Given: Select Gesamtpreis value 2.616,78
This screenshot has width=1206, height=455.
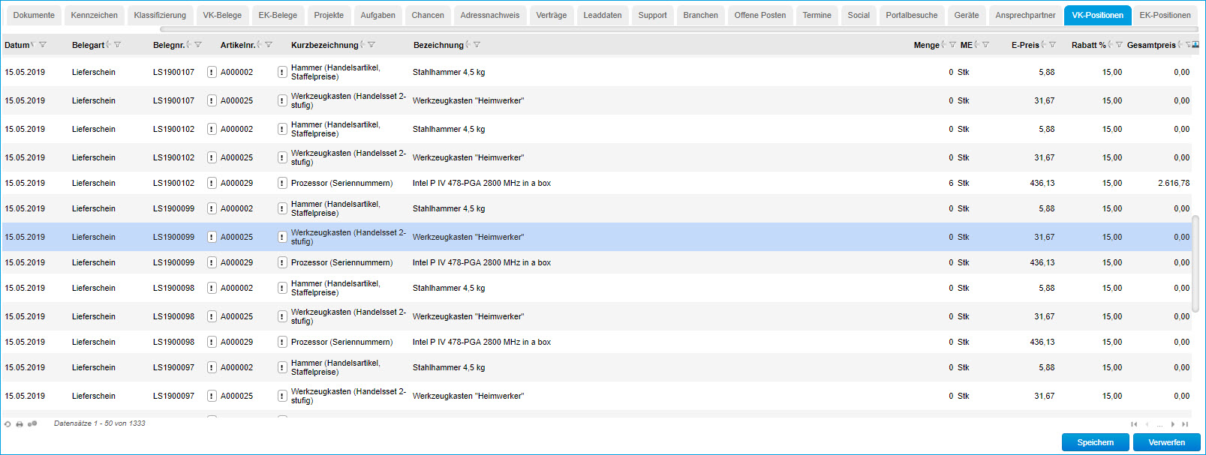Looking at the screenshot, I should (x=1174, y=183).
